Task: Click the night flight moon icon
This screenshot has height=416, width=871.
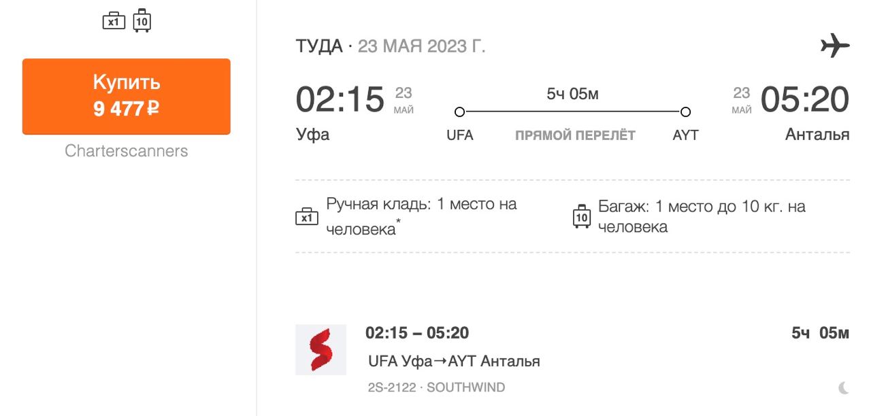Action: pyautogui.click(x=844, y=388)
